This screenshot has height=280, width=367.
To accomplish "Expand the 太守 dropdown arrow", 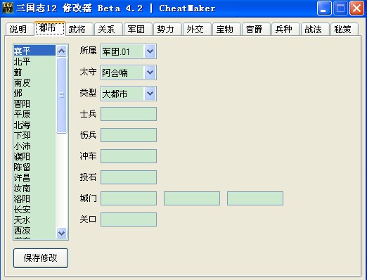I will tap(150, 72).
